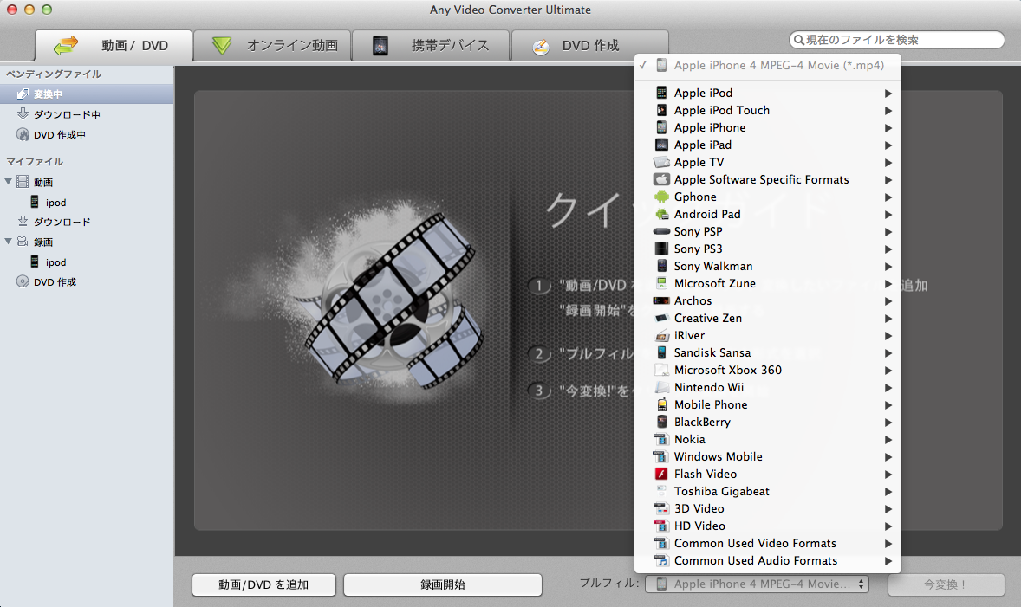The image size is (1021, 607).
Task: Expand the Common Used Video Formats arrow
Action: tap(888, 543)
